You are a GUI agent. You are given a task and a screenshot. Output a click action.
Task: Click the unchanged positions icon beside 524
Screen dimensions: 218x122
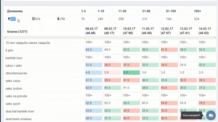click(33, 19)
